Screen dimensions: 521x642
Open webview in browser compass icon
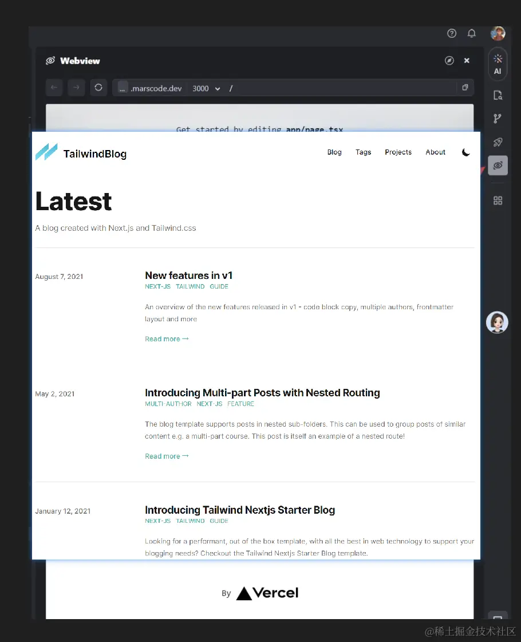[449, 61]
